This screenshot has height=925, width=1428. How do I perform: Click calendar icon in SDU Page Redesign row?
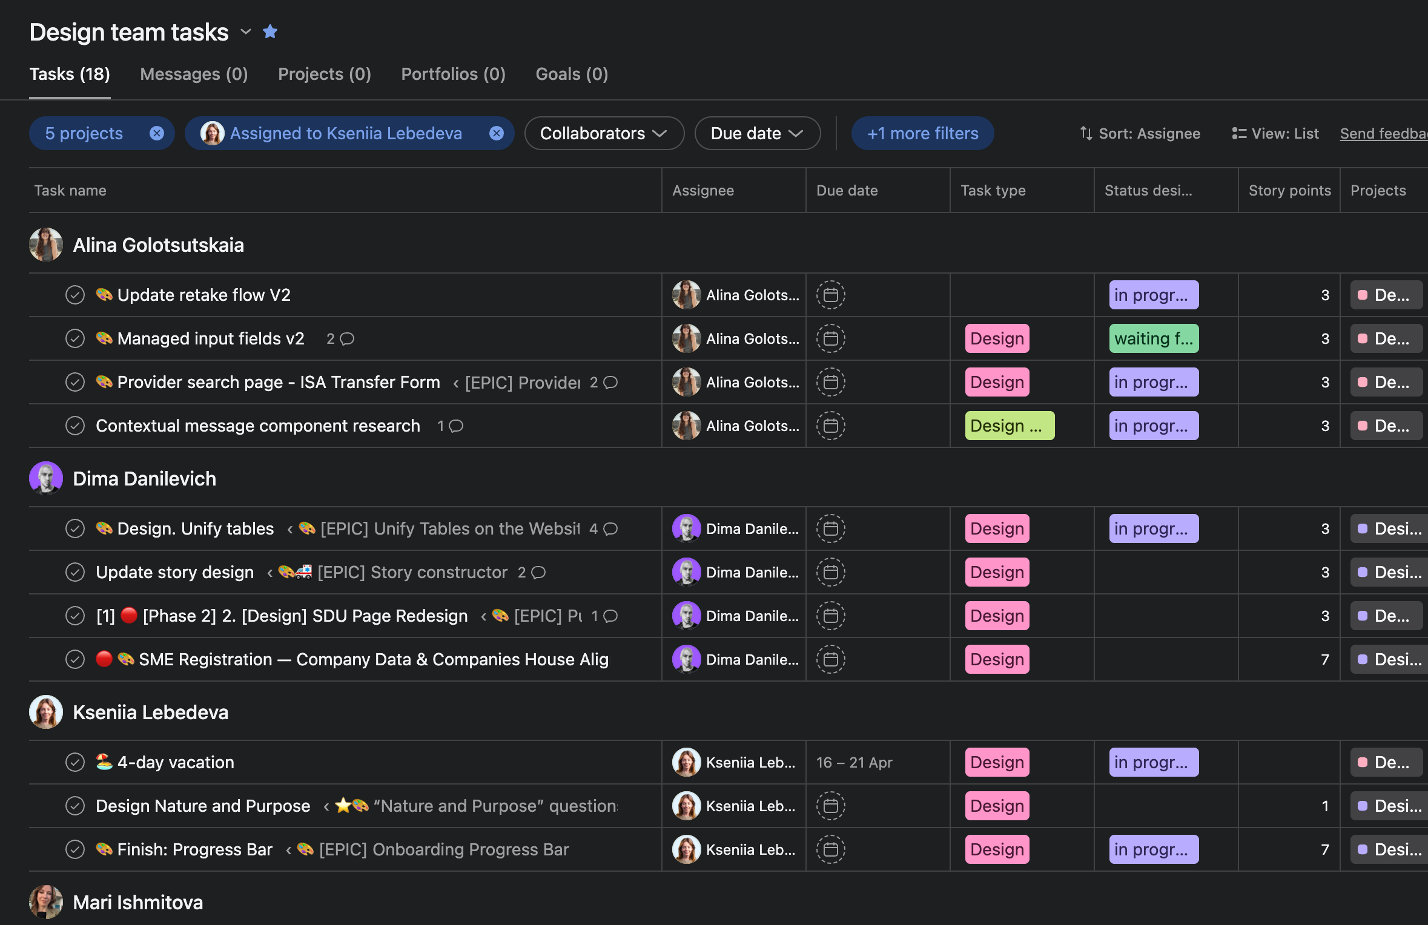[x=831, y=616]
